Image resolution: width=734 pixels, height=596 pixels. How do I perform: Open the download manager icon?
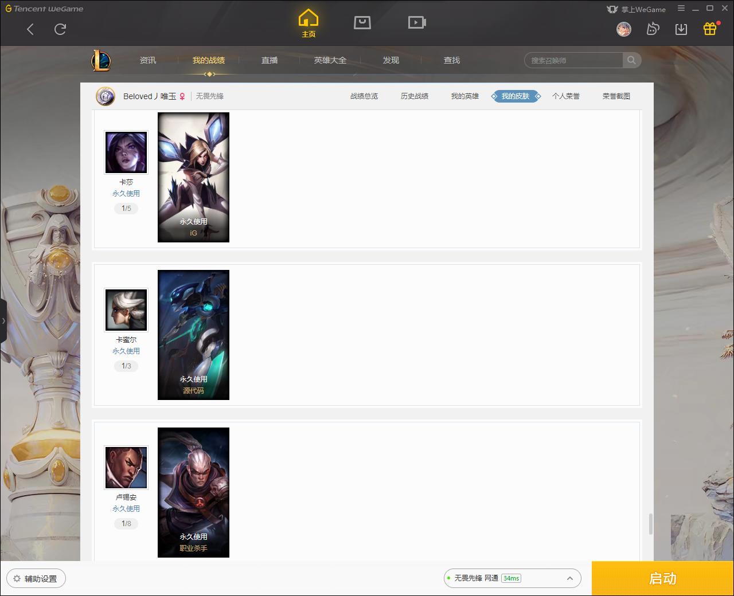(681, 29)
